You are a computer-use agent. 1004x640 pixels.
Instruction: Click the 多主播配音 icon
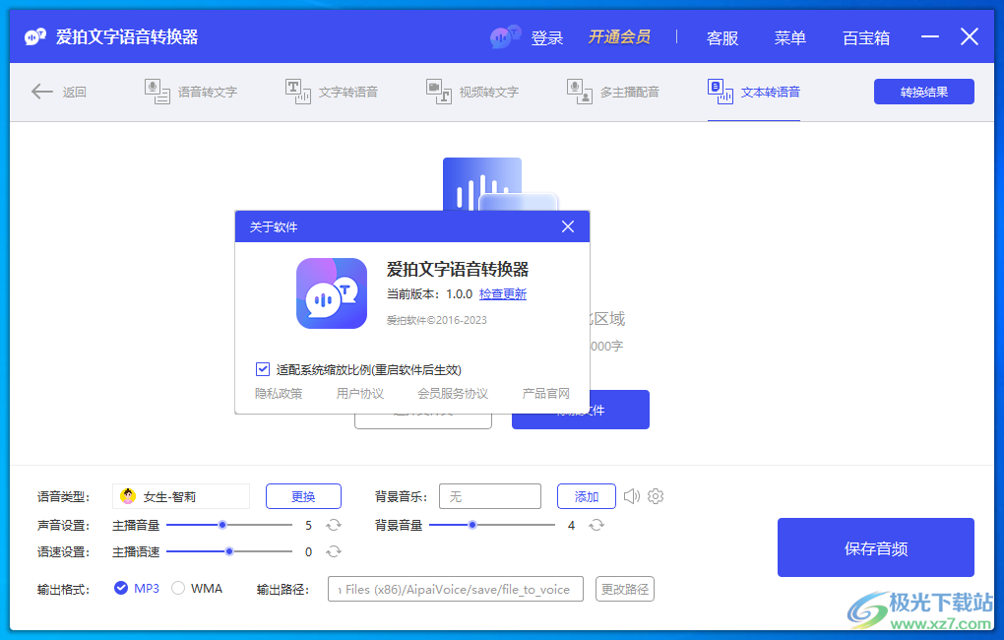[x=580, y=92]
